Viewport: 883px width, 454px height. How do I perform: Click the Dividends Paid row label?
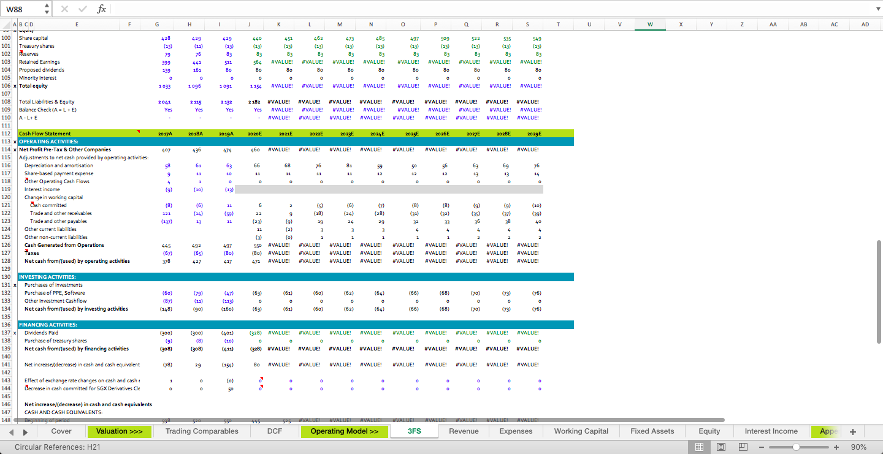pos(42,333)
